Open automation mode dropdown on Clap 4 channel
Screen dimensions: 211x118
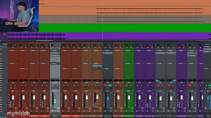click(x=55, y=113)
